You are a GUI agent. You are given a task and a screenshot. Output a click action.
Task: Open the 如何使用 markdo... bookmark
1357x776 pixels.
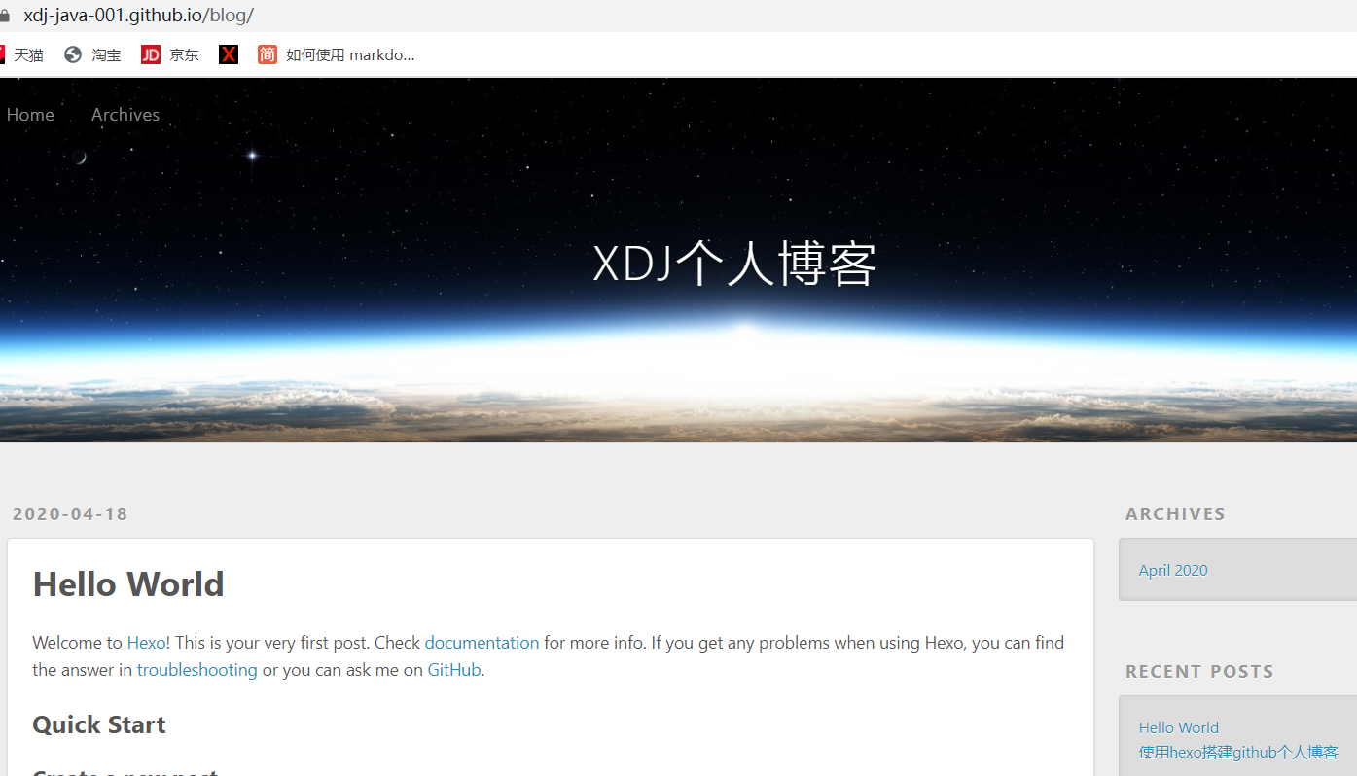pos(350,54)
